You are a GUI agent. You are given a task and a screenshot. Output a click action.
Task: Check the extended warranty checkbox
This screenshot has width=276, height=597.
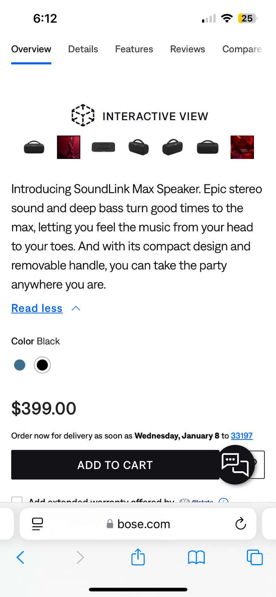coord(17,500)
